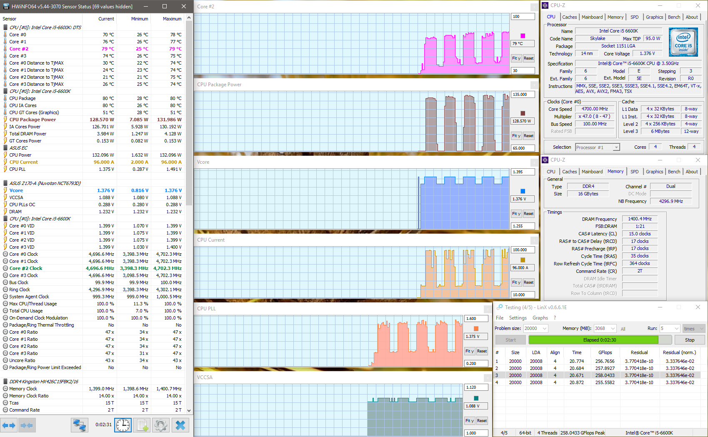Switch to SPD tab in the CPU-Z memory window
The image size is (708, 437).
[634, 172]
